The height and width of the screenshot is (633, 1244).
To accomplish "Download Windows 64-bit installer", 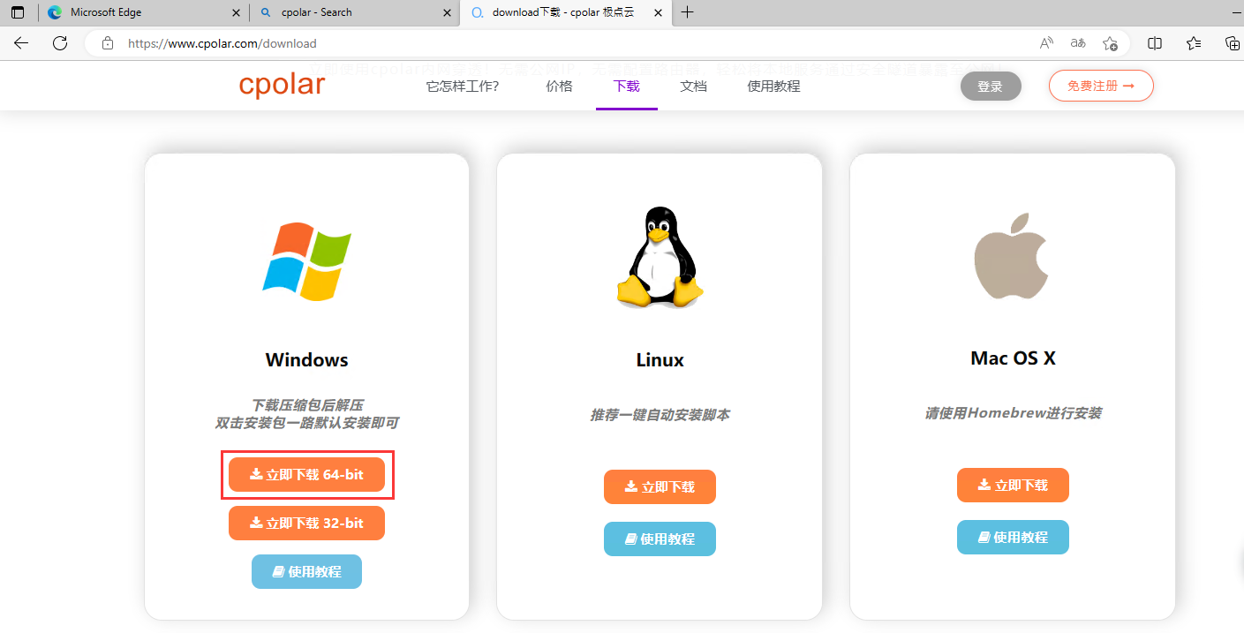I will [306, 474].
